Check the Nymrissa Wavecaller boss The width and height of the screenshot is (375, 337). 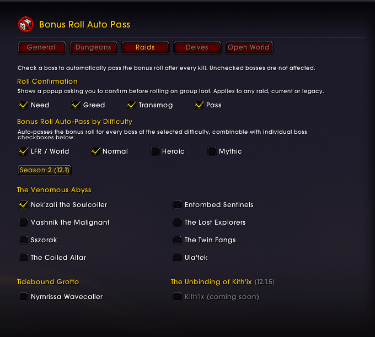pos(23,297)
